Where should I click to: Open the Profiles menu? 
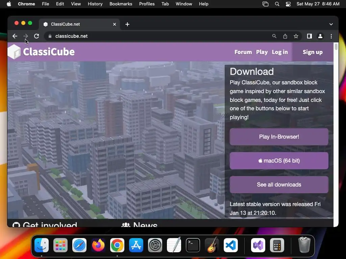pos(147,4)
